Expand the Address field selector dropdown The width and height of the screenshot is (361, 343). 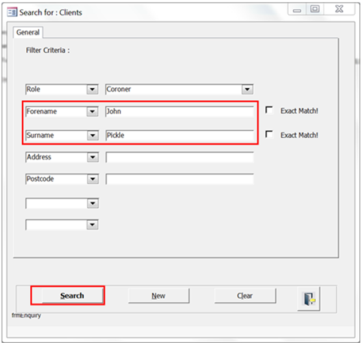pos(93,157)
